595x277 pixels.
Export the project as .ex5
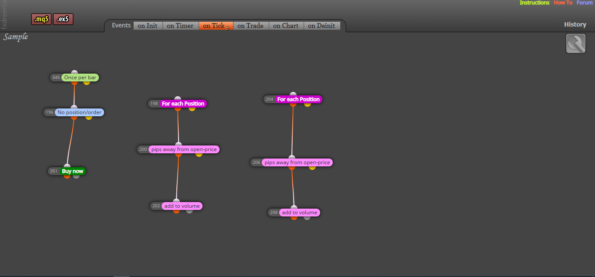[x=63, y=19]
